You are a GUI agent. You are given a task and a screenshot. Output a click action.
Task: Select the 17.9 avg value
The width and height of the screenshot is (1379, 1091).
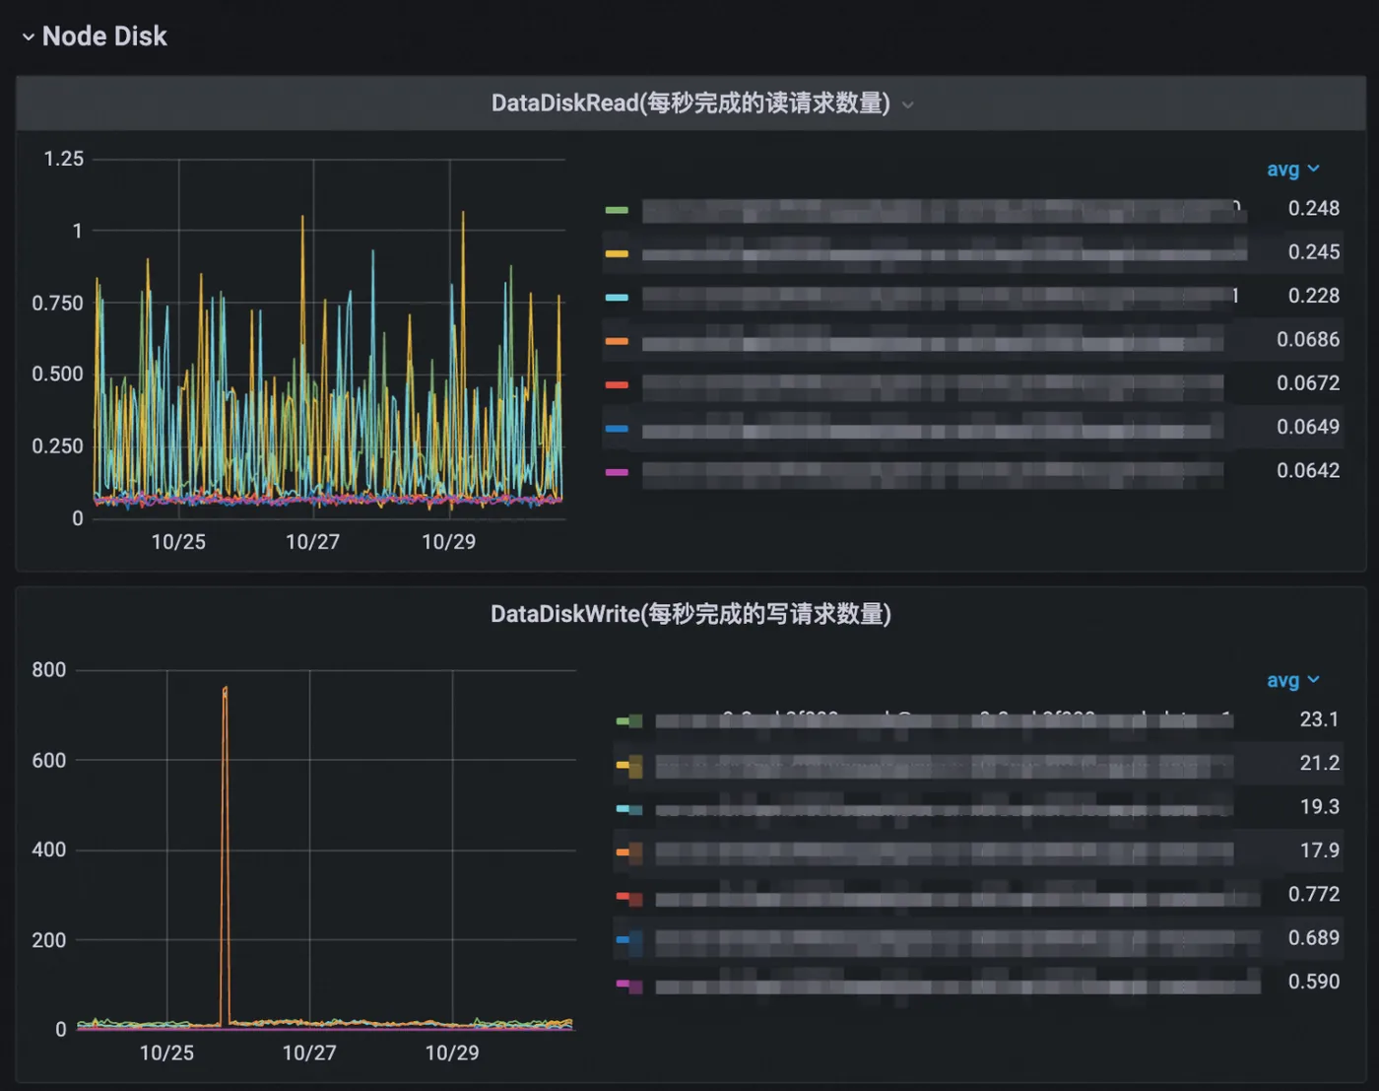pos(1319,851)
